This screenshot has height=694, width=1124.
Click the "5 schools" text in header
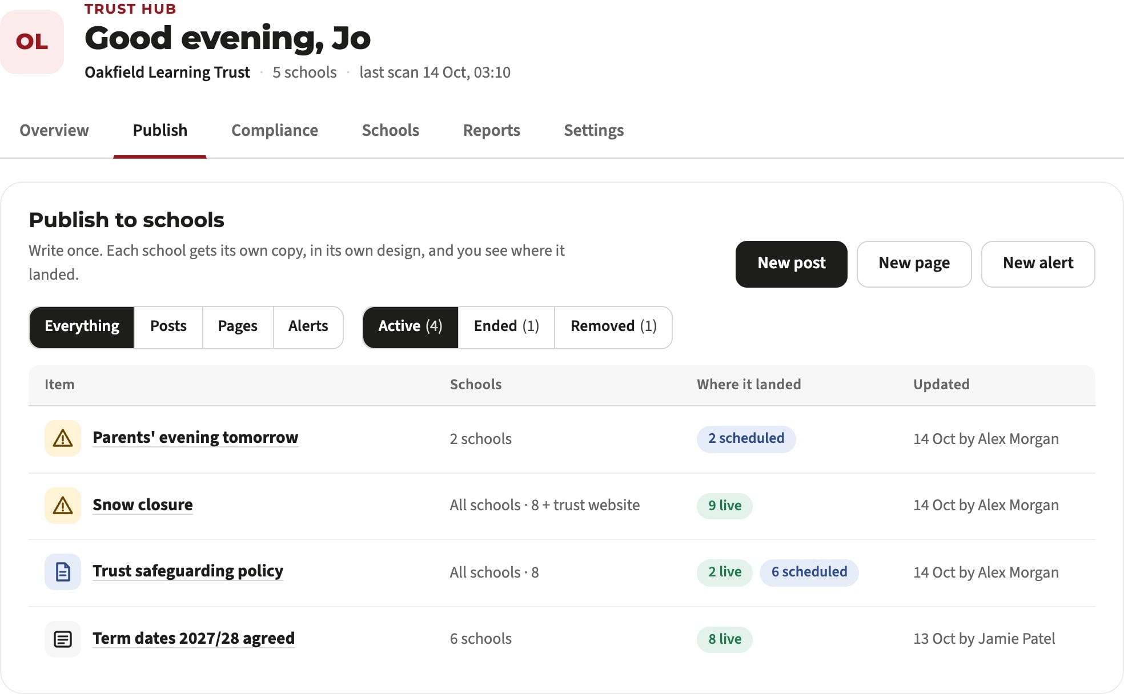point(304,72)
